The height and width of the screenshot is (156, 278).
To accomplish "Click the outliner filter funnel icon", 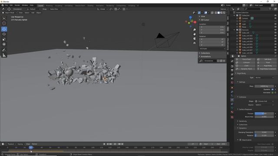I will pos(270,9).
